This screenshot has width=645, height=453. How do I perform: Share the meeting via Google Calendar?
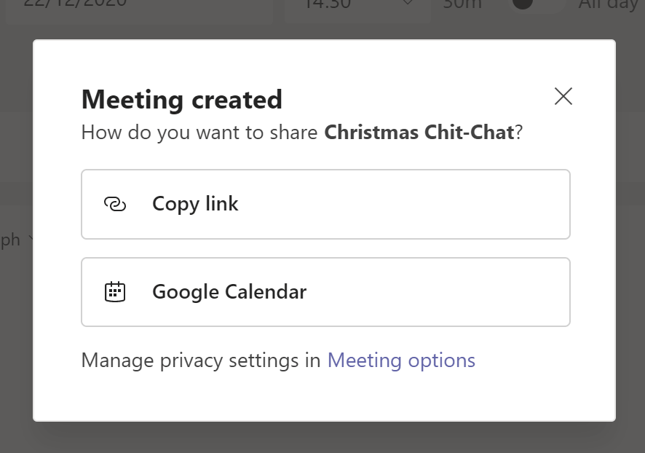325,292
